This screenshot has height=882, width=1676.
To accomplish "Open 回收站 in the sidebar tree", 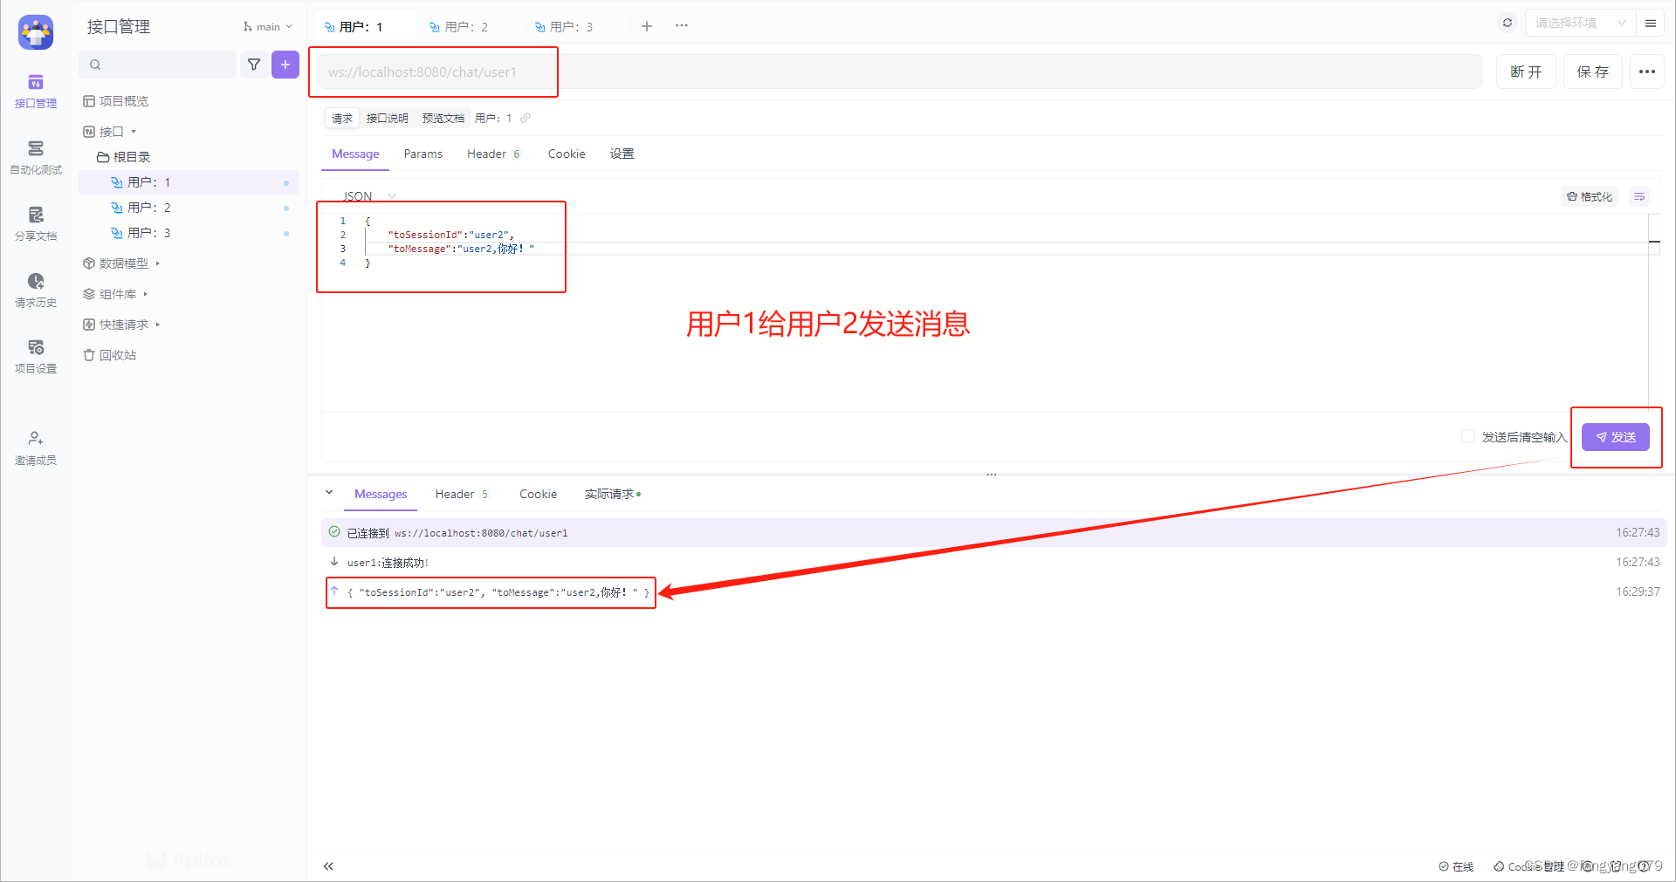I will pos(110,355).
